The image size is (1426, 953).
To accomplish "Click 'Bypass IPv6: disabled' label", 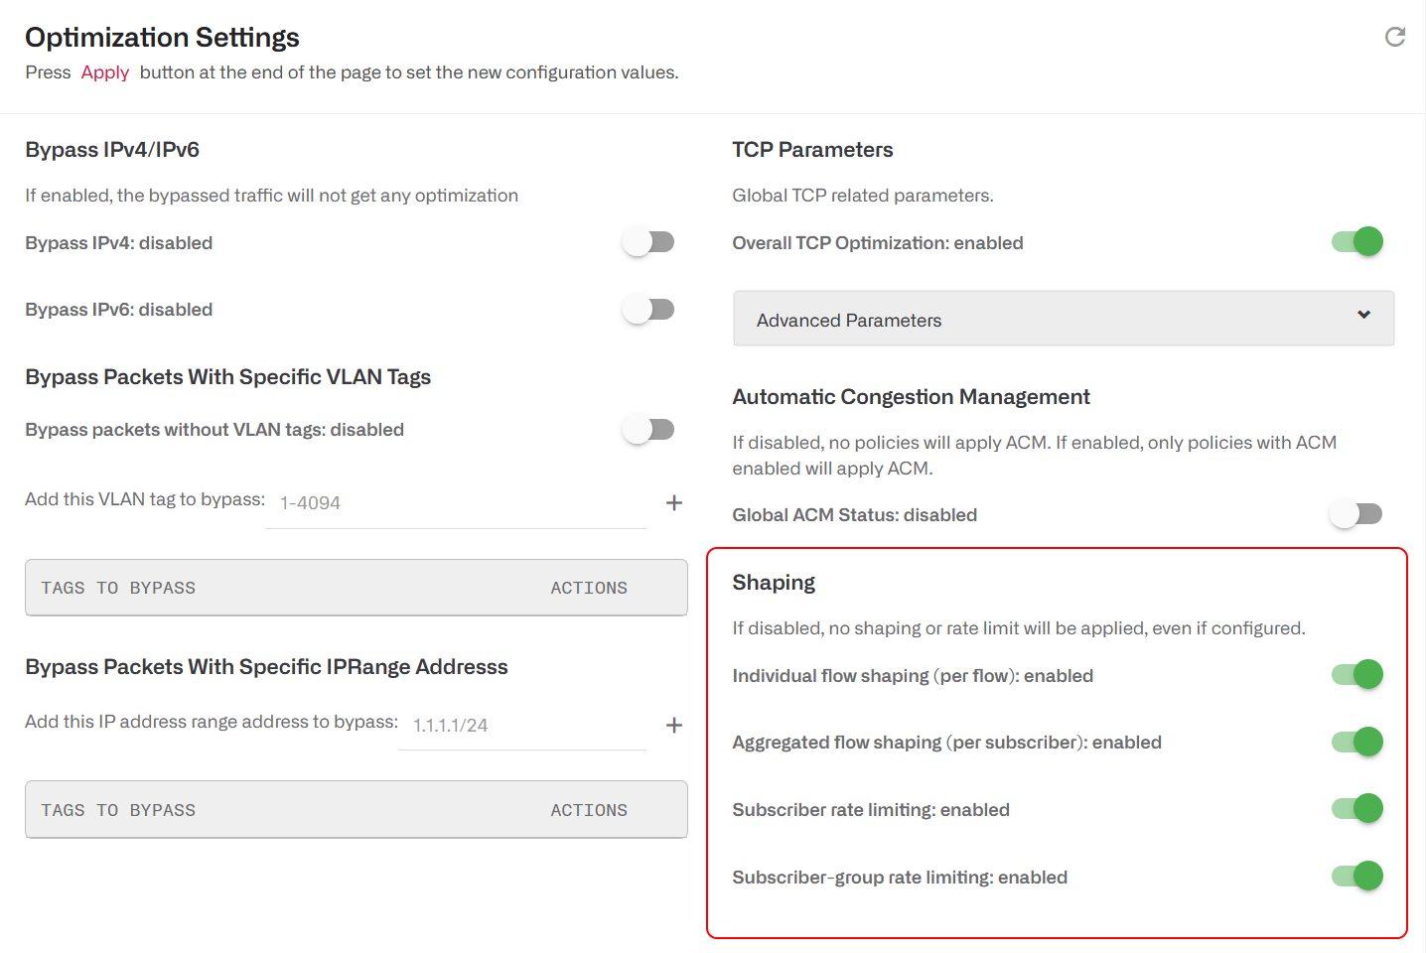I will point(119,310).
